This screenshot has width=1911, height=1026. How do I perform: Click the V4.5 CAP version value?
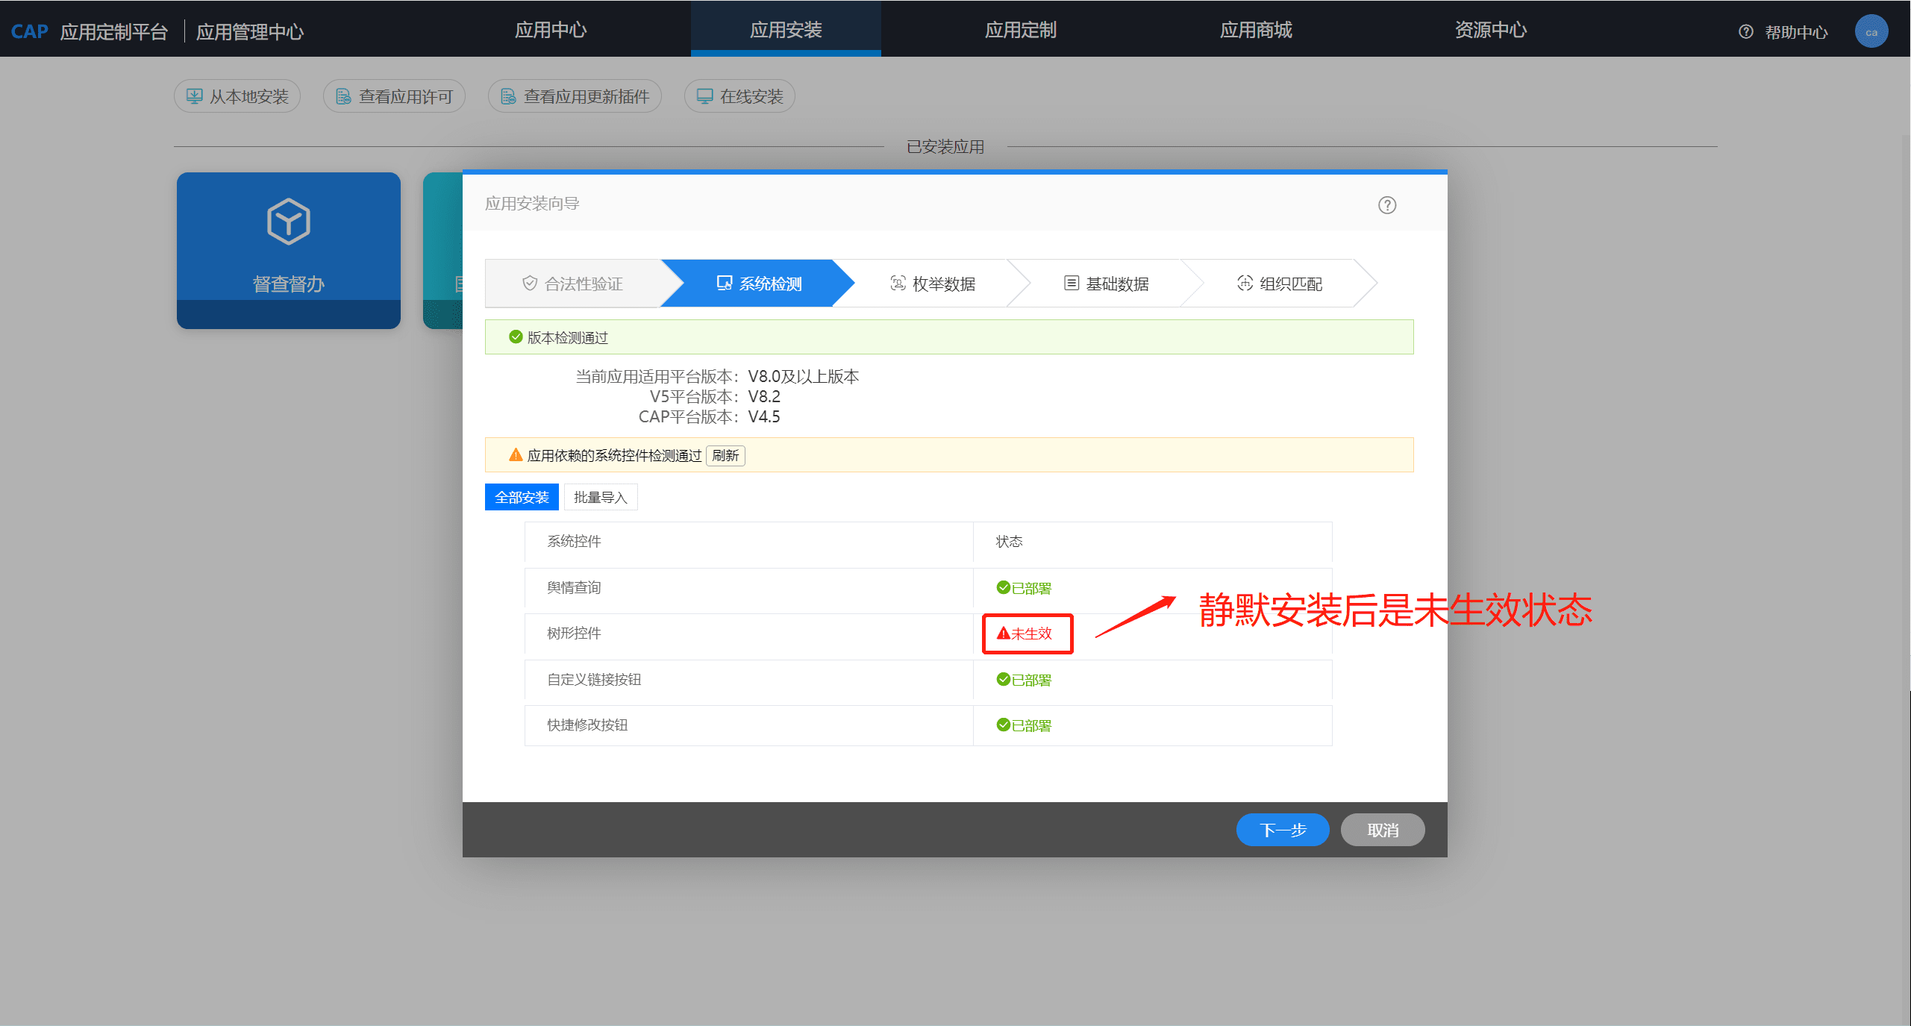pos(764,416)
